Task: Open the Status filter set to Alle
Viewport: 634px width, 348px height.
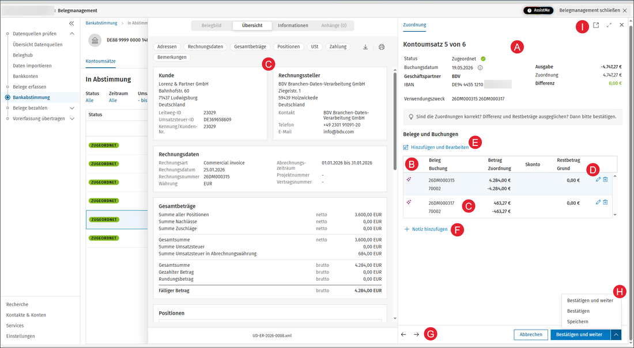Action: 90,101
